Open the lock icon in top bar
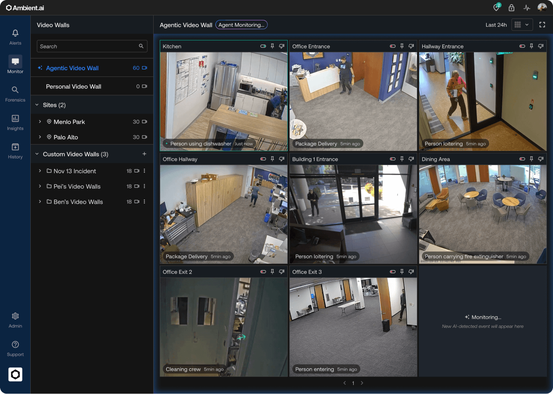 511,7
